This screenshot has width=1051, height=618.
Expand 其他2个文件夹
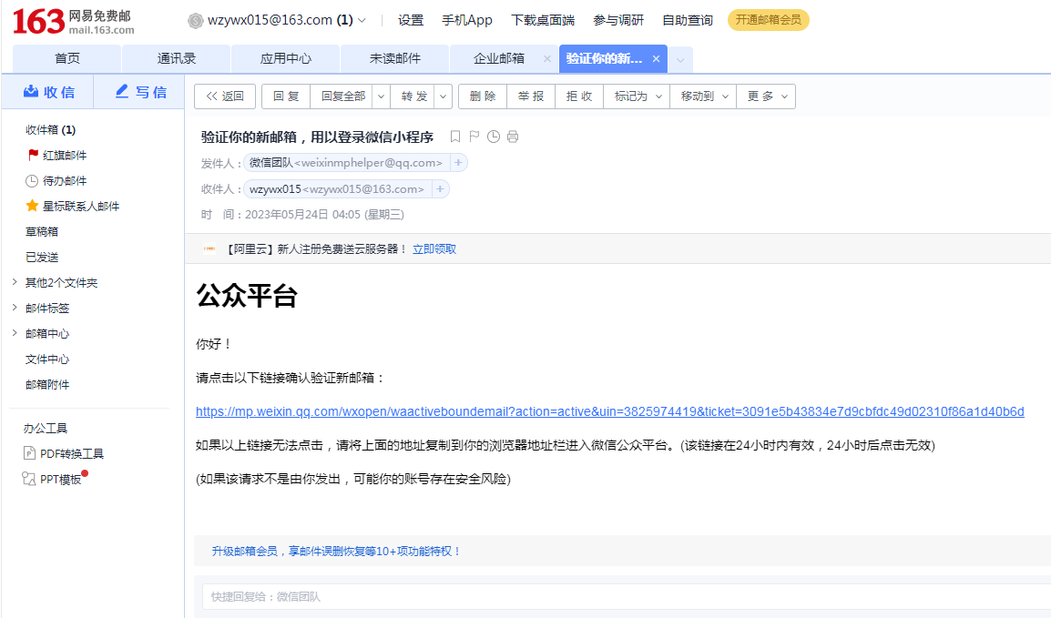pos(15,282)
